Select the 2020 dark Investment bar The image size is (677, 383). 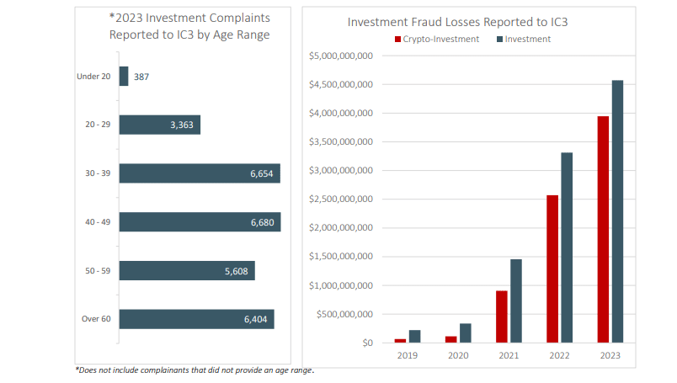466,333
